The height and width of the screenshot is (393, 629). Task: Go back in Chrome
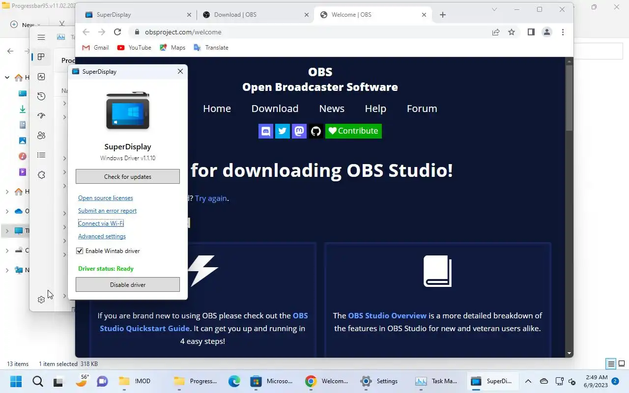[x=86, y=32]
